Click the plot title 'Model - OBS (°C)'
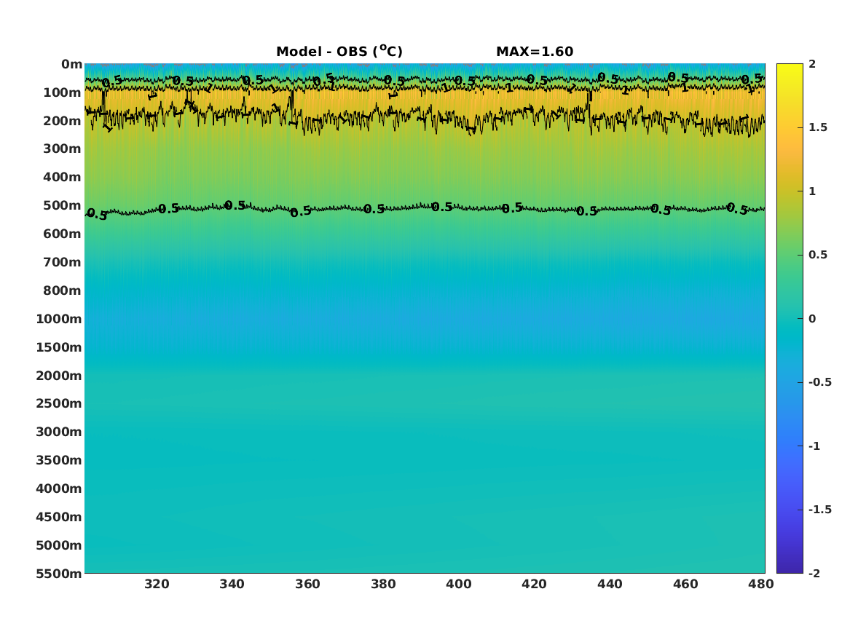Image resolution: width=850 pixels, height=637 pixels. click(x=339, y=51)
